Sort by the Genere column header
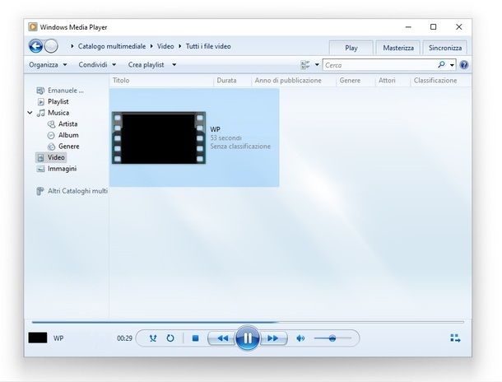The image size is (502, 382). pos(350,81)
